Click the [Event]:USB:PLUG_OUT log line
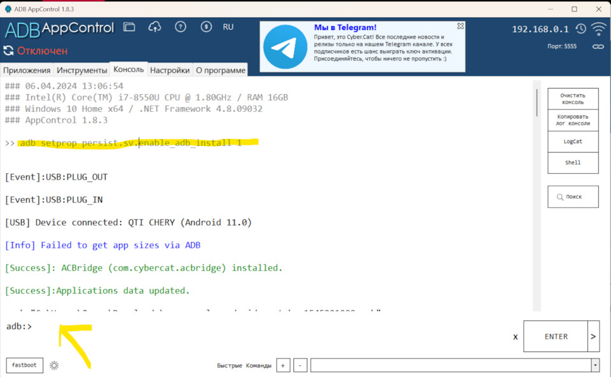Viewport: 611px width, 377px height. point(56,177)
